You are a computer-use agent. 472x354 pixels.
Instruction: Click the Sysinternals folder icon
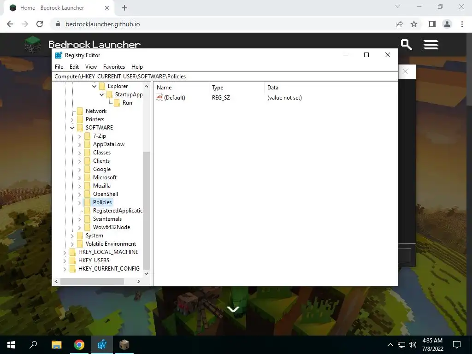(x=87, y=219)
